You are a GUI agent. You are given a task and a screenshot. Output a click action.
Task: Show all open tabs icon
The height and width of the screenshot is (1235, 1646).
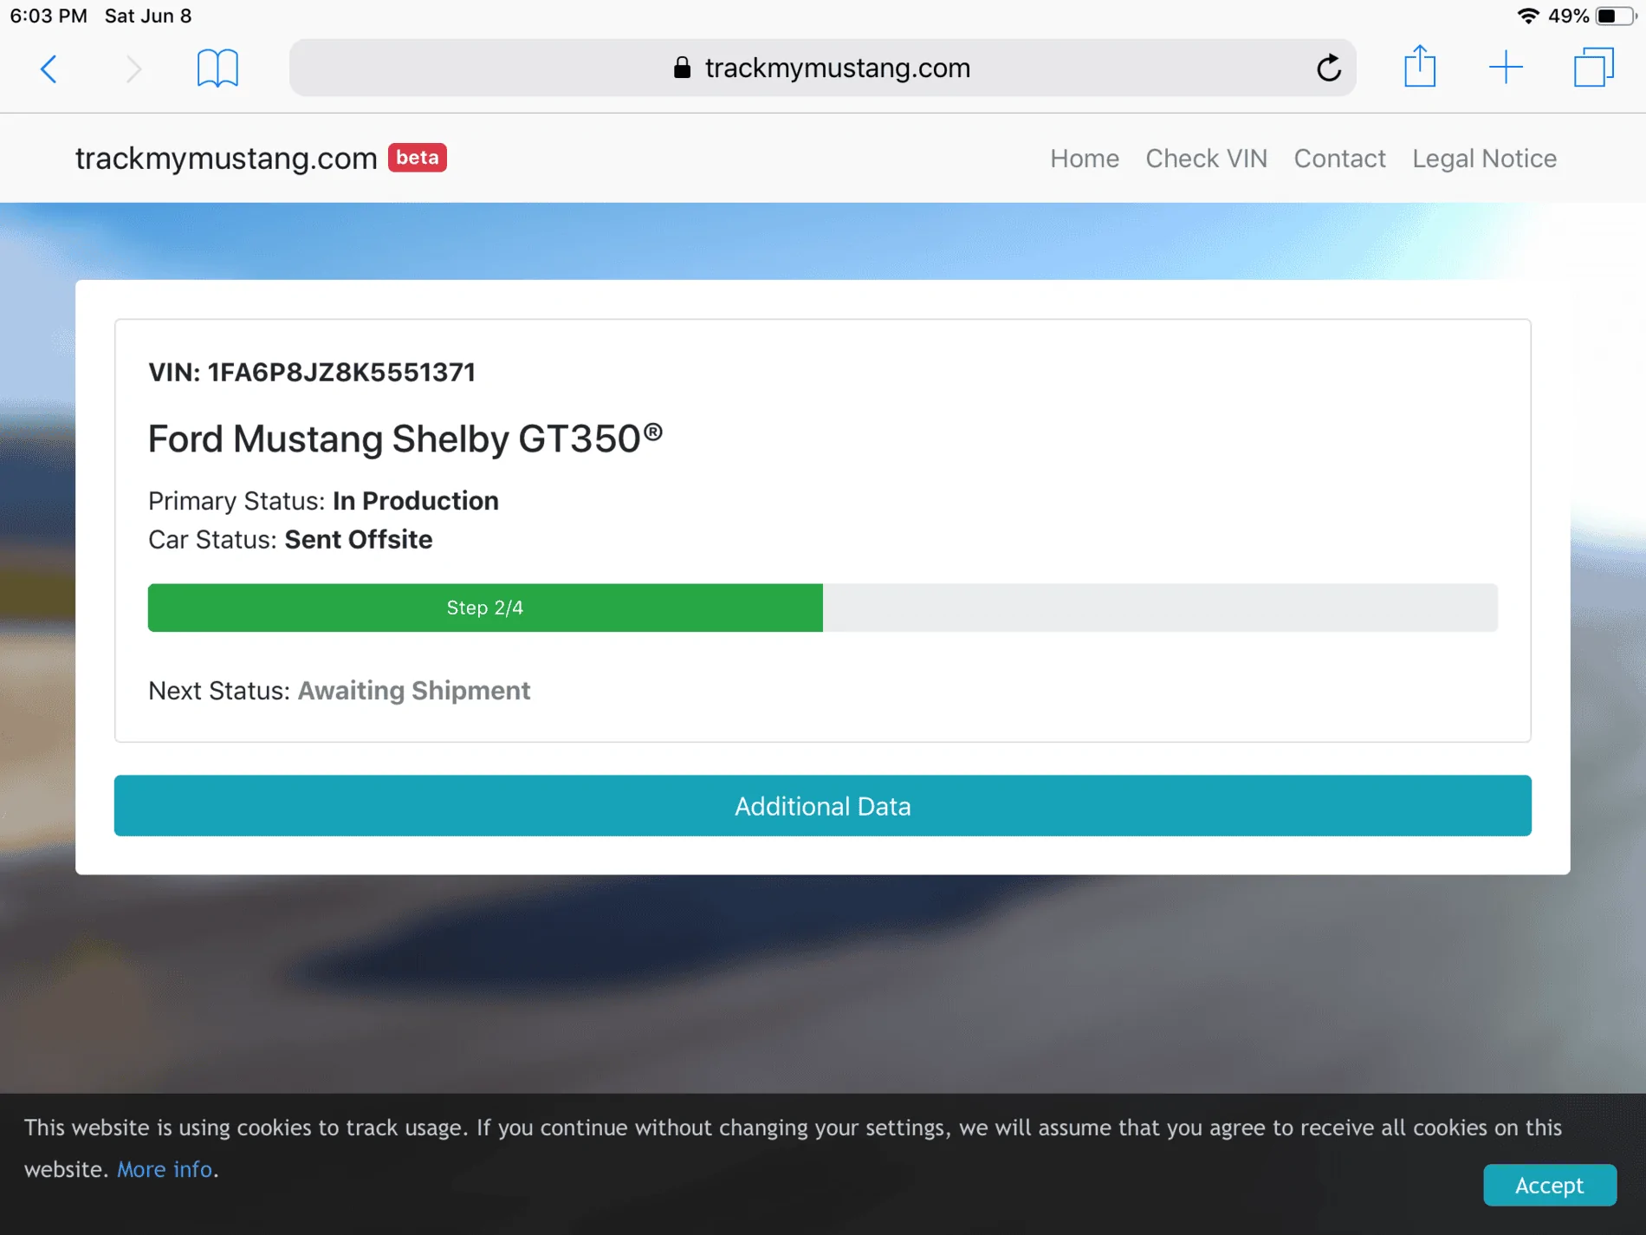pyautogui.click(x=1593, y=68)
